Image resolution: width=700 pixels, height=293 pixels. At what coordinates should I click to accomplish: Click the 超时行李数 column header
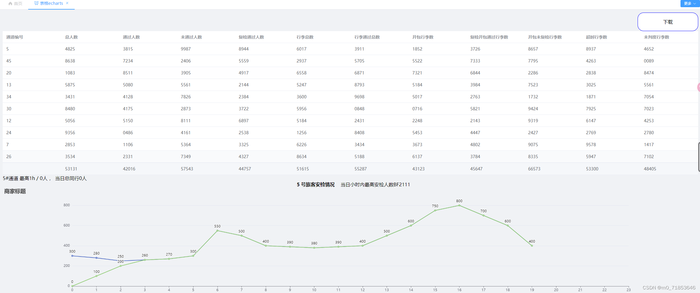tap(597, 37)
